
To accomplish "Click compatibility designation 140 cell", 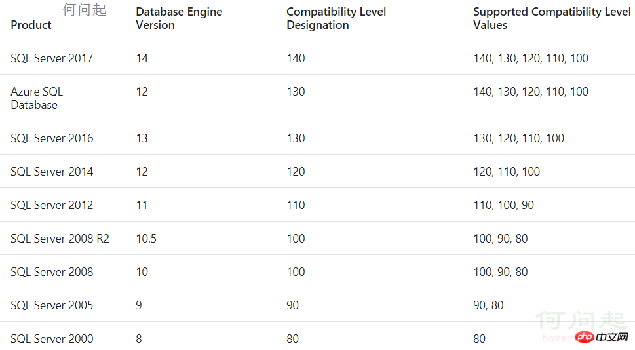I will 296,58.
